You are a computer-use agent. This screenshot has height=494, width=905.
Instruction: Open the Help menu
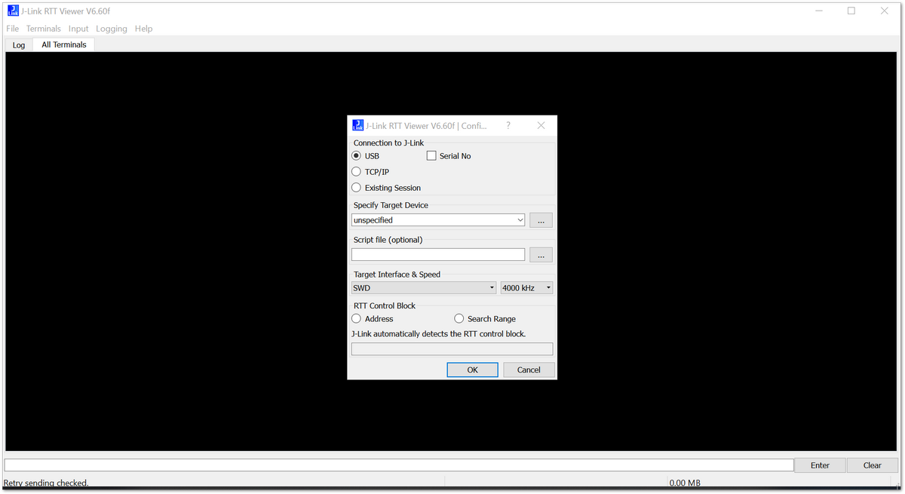[143, 29]
